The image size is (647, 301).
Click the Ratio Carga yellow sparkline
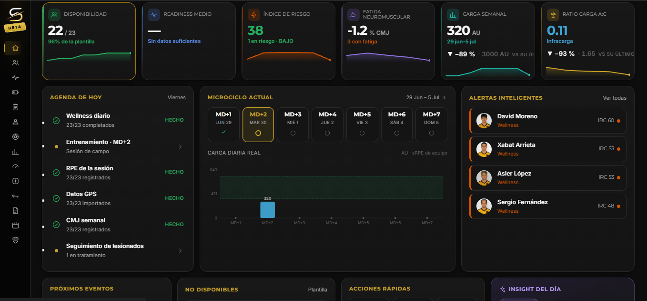pos(588,71)
